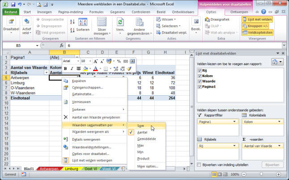Click zoom in plus button
Image resolution: width=289 pixels, height=180 pixels.
click(279, 174)
